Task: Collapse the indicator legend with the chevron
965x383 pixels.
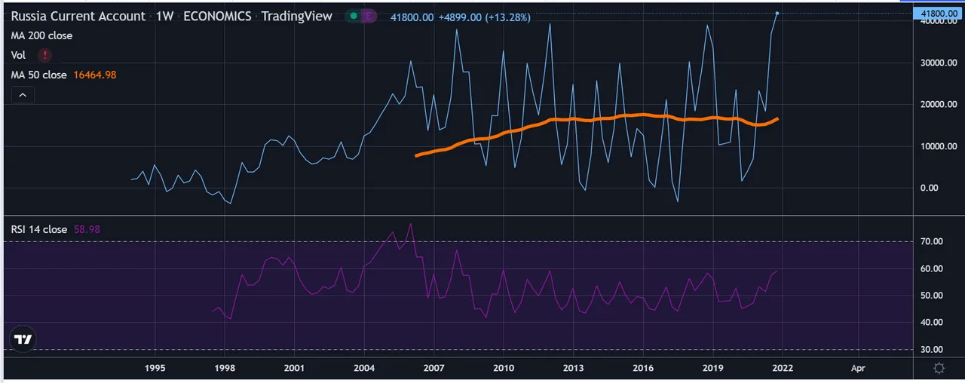Action: (x=23, y=94)
